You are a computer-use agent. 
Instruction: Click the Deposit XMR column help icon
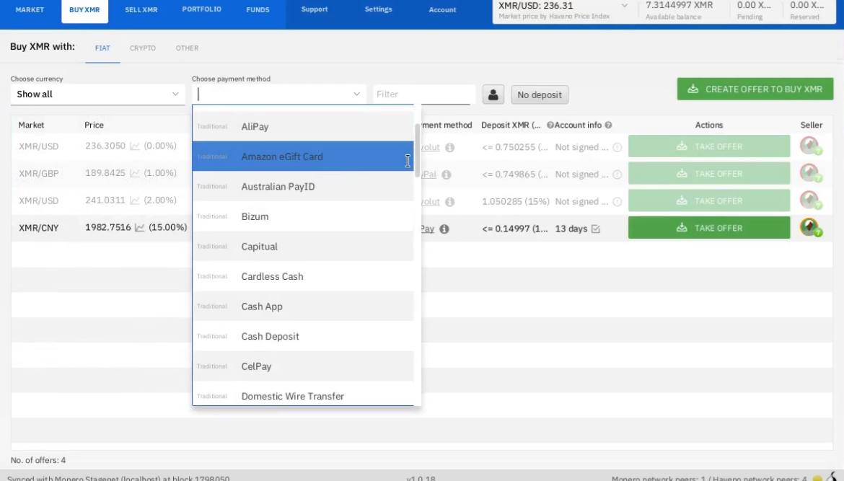[x=550, y=125]
